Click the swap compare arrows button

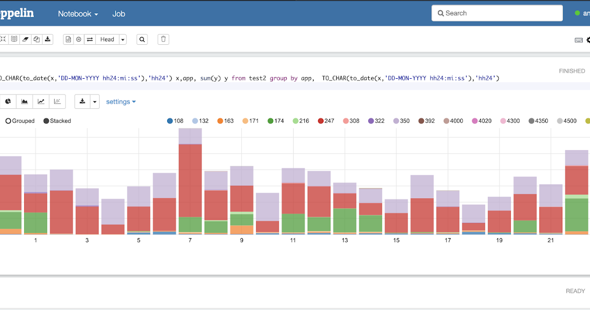89,39
